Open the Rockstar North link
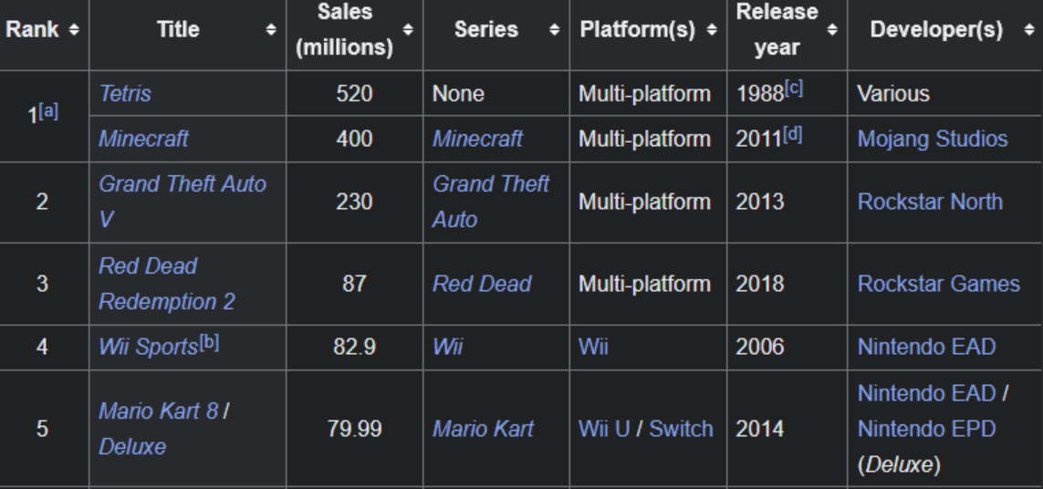The image size is (1043, 489). (930, 202)
